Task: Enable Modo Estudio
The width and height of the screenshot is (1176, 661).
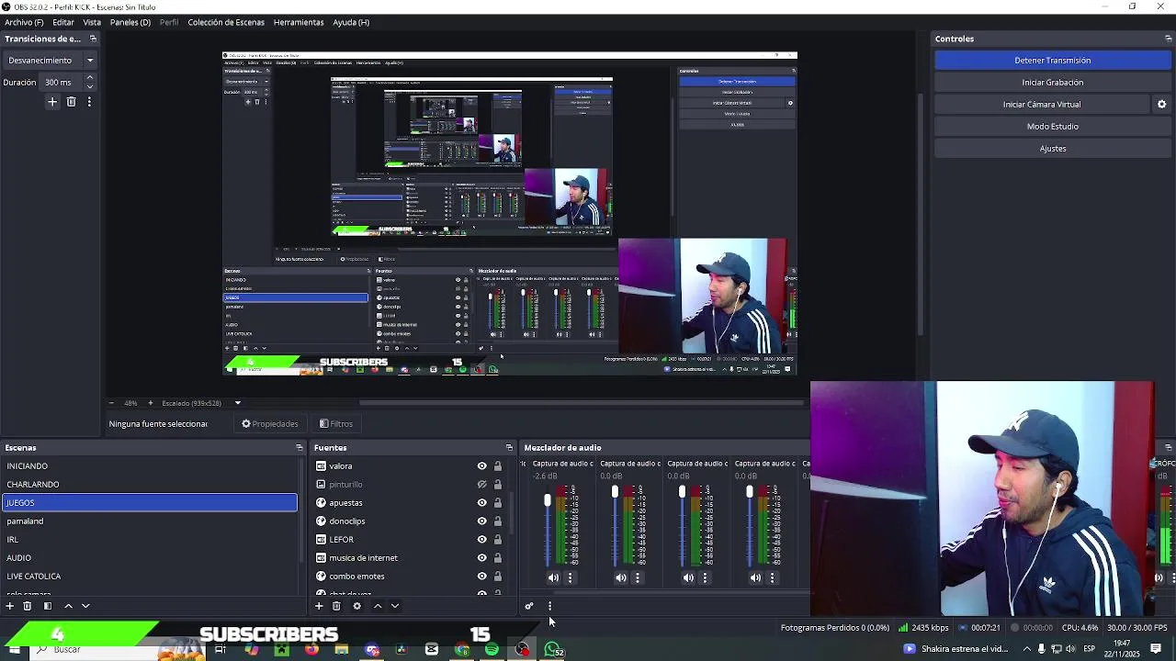Action: point(1053,127)
